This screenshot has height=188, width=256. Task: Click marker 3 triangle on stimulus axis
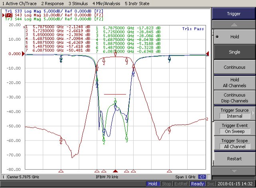126,171
